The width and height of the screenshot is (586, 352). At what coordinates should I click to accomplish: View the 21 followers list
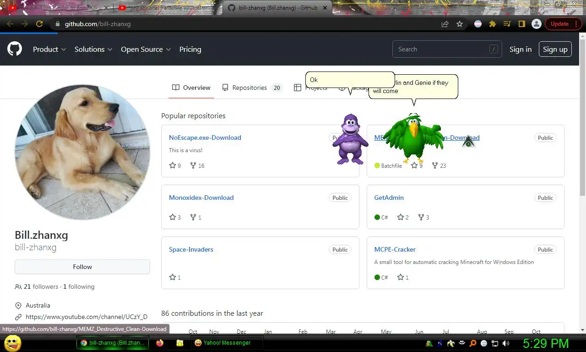(x=37, y=286)
